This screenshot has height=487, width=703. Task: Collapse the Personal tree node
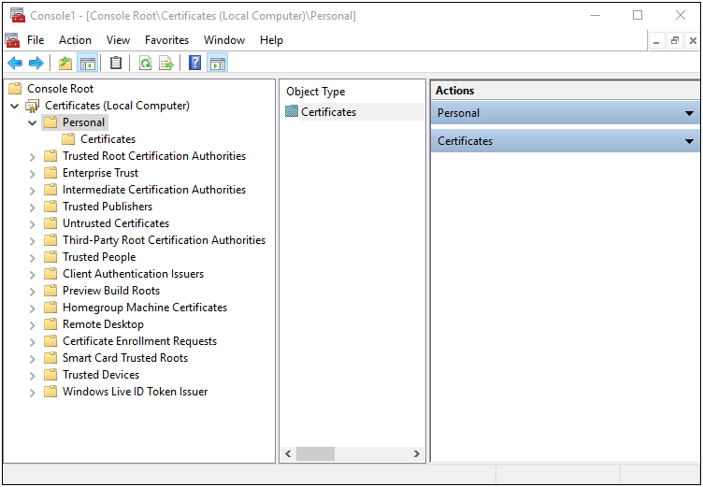33,122
